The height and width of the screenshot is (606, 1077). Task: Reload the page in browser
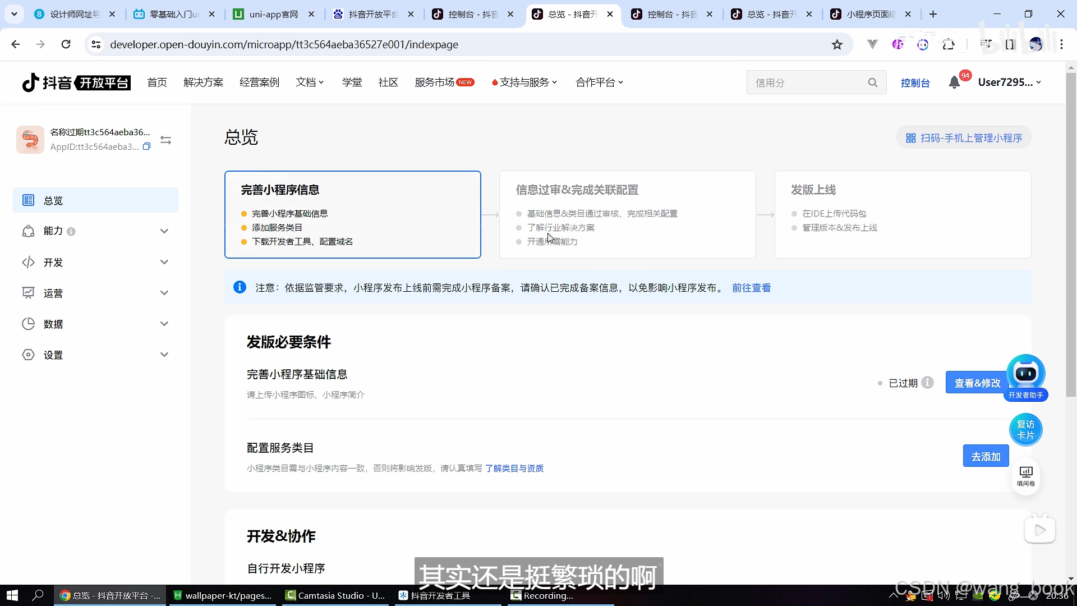(x=66, y=44)
